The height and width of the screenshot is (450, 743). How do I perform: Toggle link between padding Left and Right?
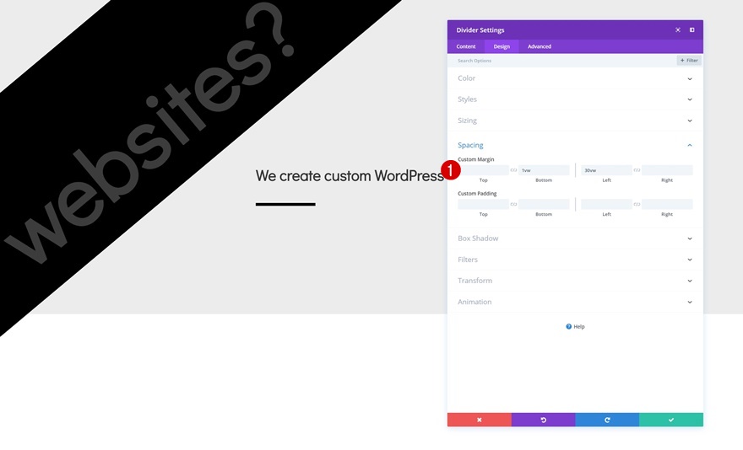point(637,204)
